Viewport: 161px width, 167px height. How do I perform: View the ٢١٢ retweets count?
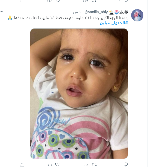point(86,165)
